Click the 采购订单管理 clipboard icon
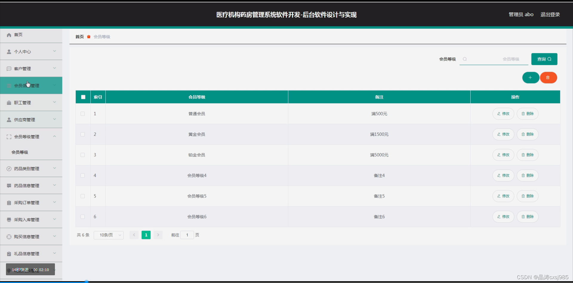 (9, 203)
